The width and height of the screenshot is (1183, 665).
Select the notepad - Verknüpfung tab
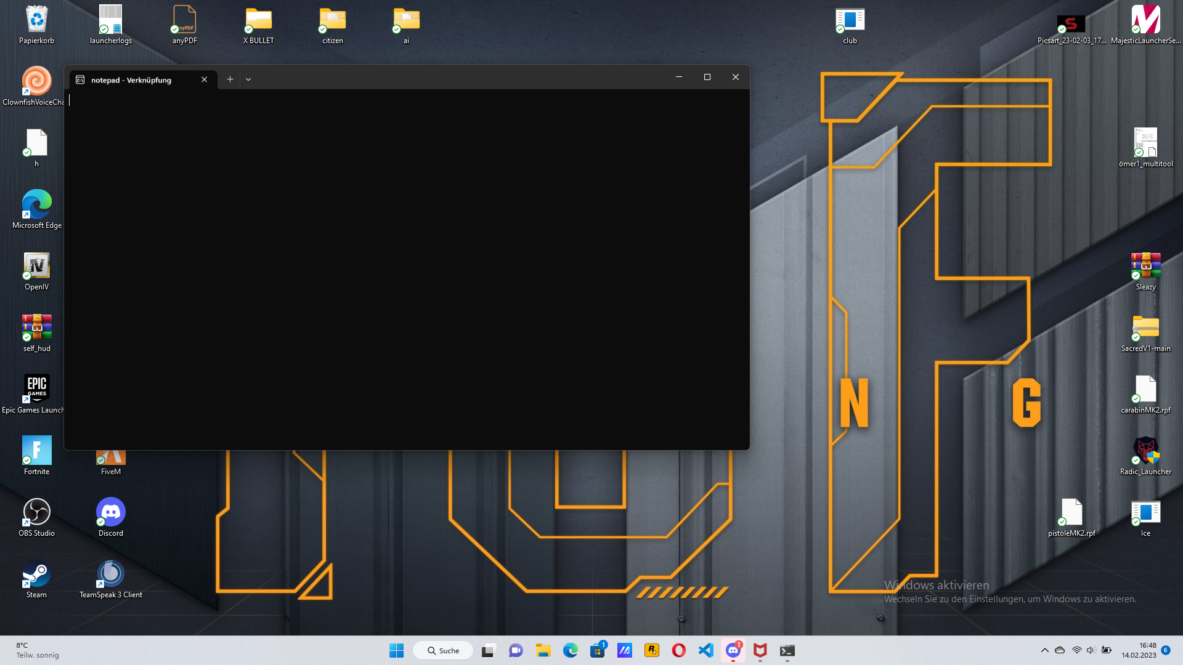click(131, 80)
